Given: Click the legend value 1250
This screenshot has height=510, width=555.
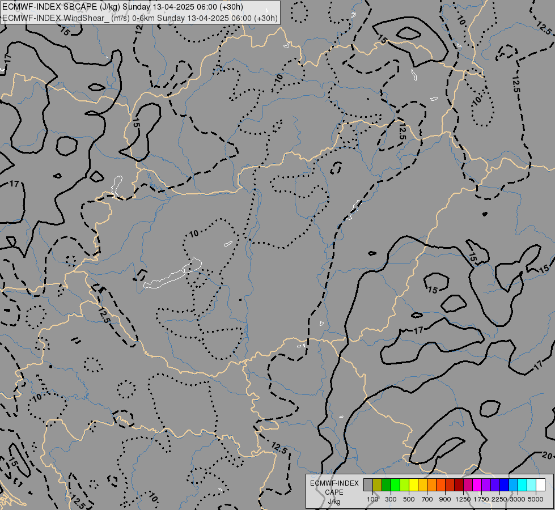Looking at the screenshot, I should (463, 499).
